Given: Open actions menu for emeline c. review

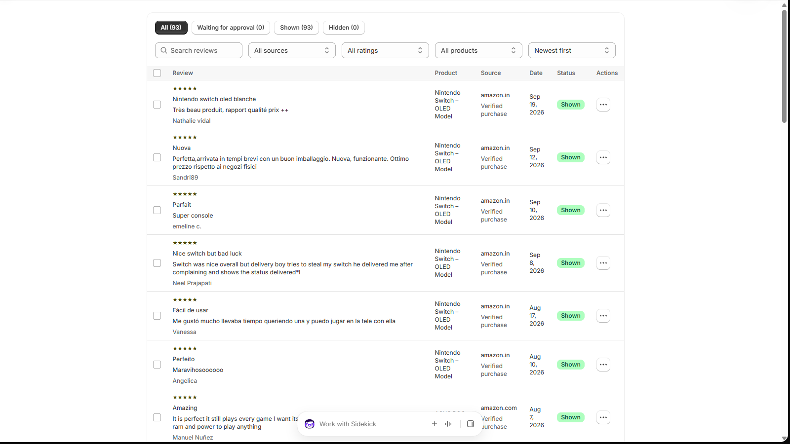Looking at the screenshot, I should pos(603,210).
